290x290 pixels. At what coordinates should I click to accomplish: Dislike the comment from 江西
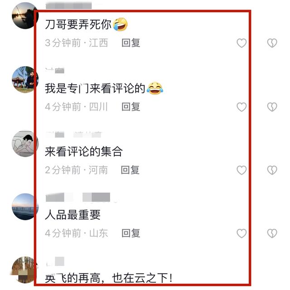[272, 43]
